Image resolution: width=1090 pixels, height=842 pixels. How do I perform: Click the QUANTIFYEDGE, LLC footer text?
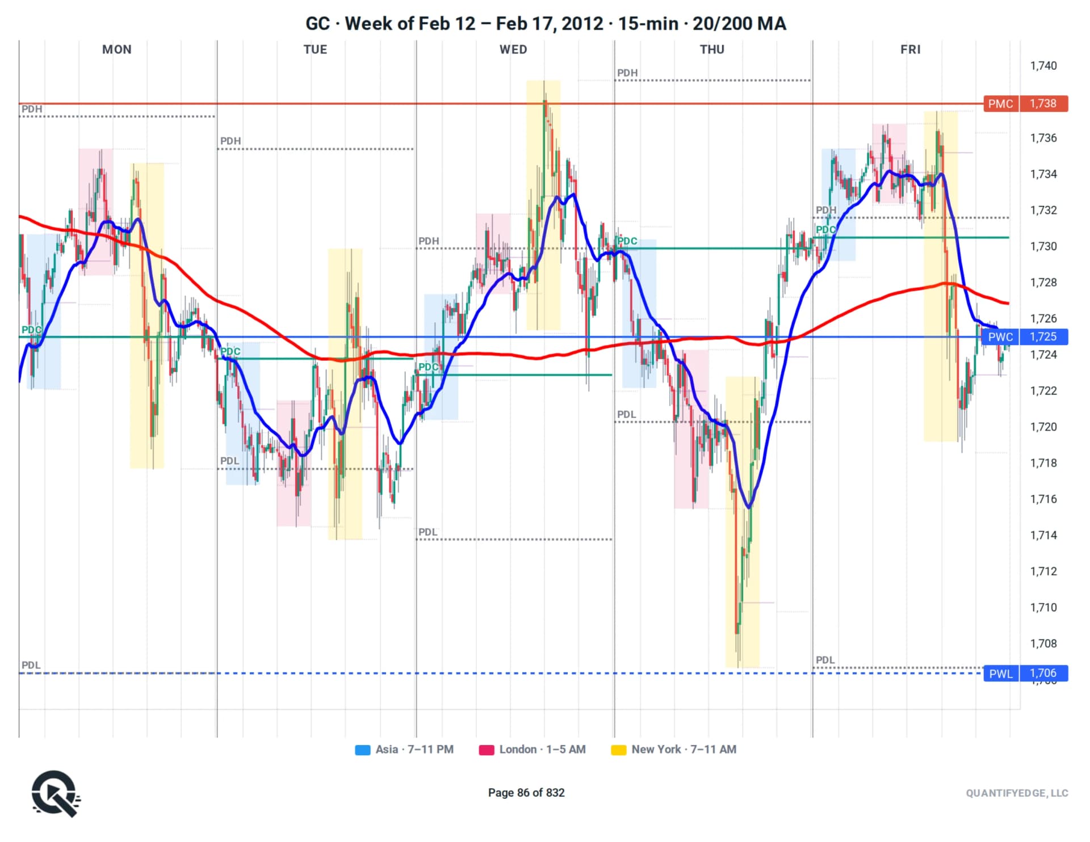click(x=1017, y=793)
